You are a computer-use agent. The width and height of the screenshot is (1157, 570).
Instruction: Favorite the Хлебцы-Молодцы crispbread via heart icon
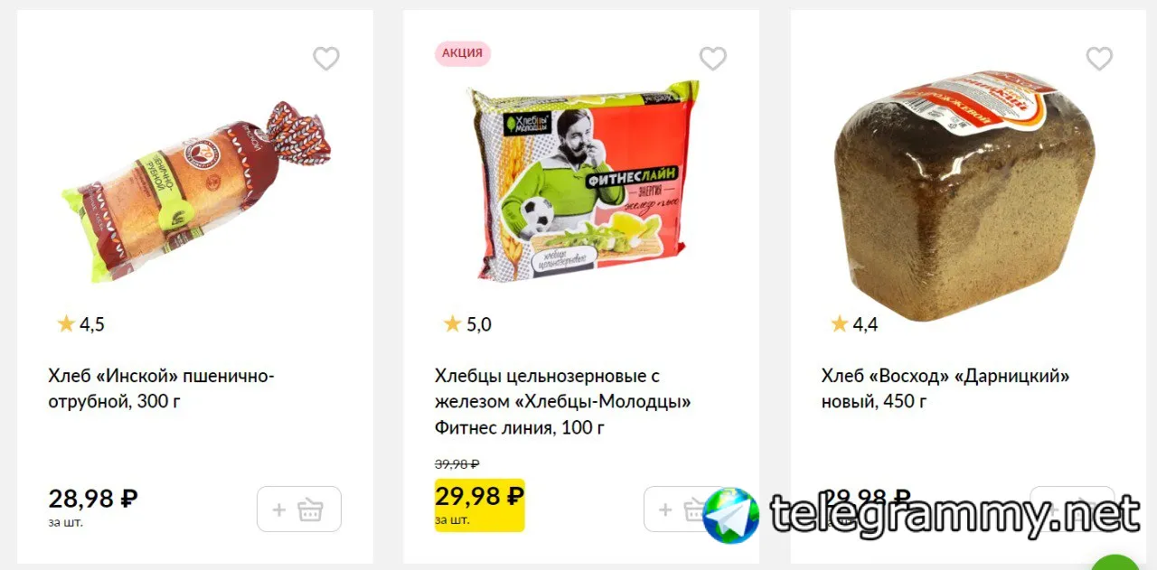(x=713, y=59)
